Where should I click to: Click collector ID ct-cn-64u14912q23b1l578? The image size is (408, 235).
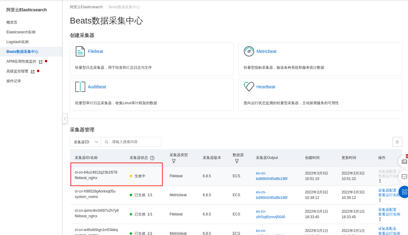coord(96,172)
